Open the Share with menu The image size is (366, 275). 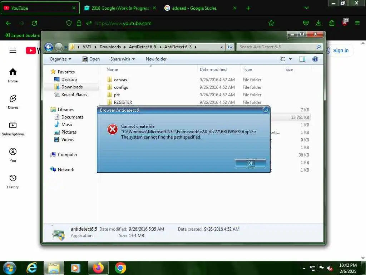[123, 59]
